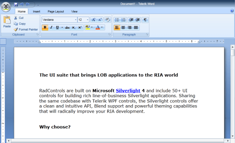Apply red font color
This screenshot has height=143, width=235.
point(98,28)
